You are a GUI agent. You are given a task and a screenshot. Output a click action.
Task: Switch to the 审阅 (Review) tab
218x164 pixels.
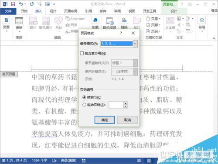coord(117,11)
